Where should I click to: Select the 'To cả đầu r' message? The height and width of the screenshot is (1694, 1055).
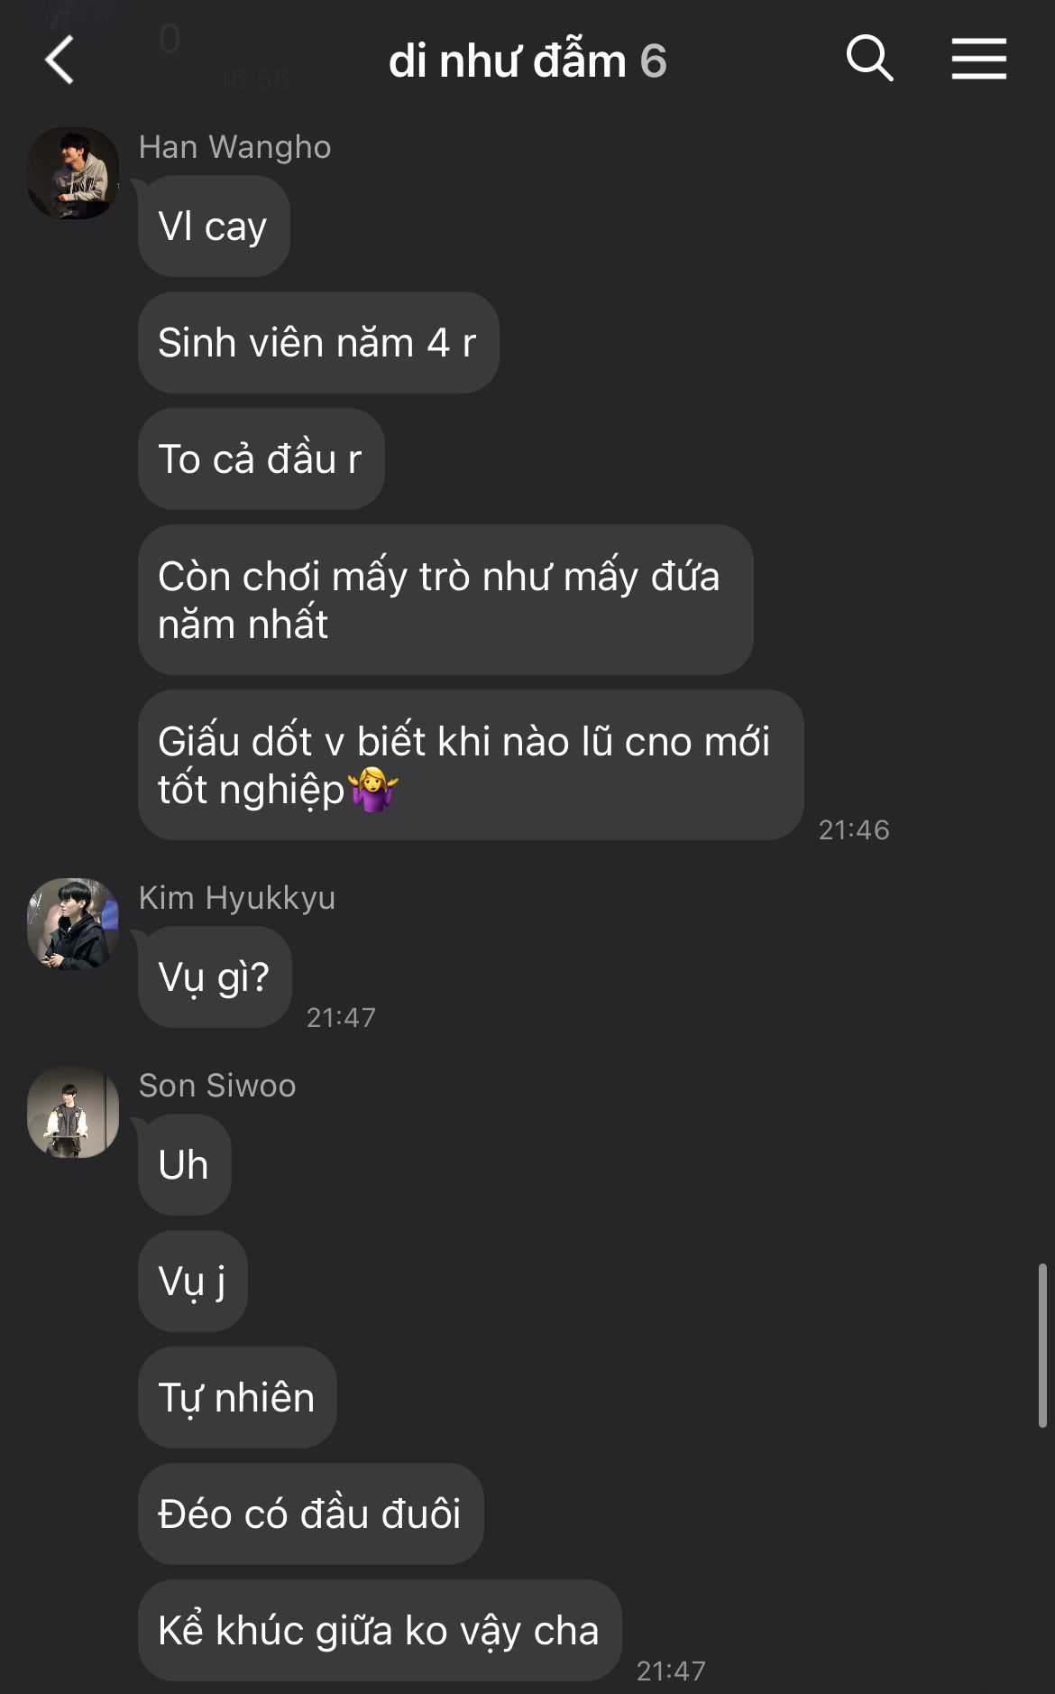[261, 458]
